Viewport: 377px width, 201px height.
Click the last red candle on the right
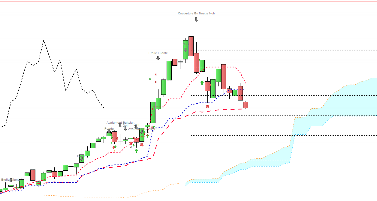click(246, 105)
